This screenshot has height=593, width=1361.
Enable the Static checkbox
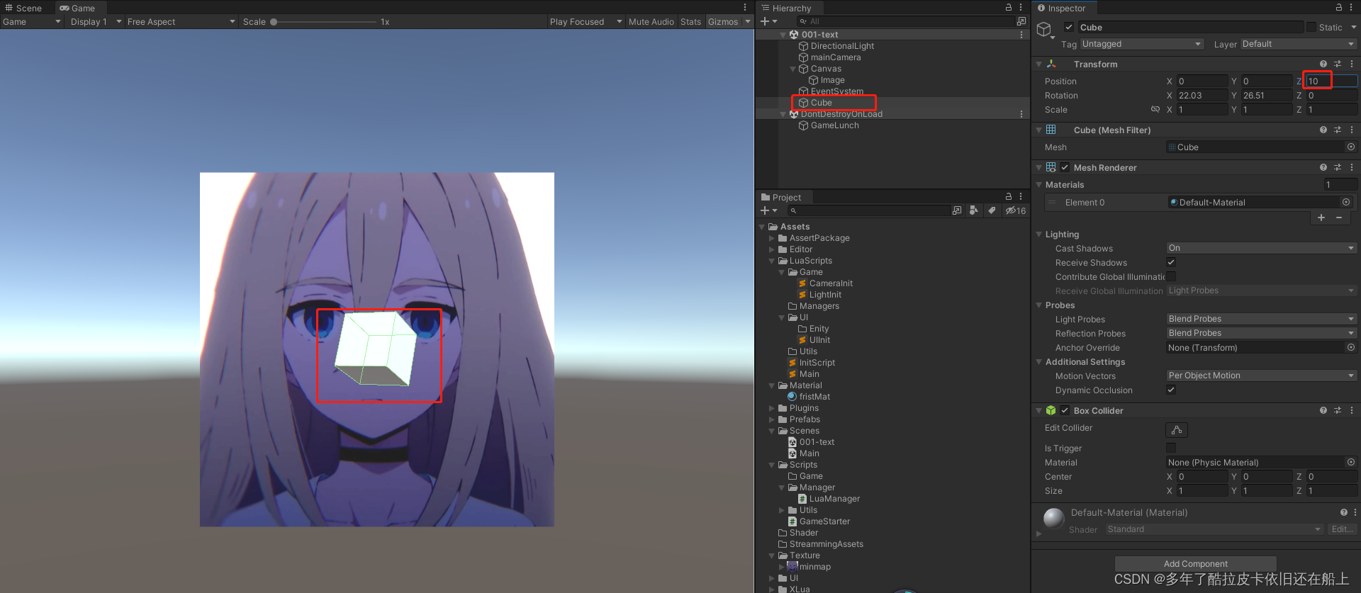click(x=1311, y=27)
